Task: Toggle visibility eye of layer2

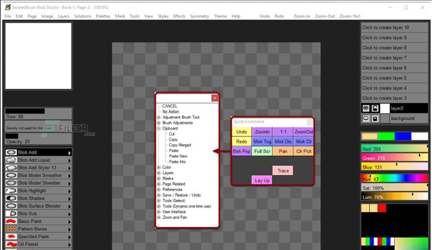Action: [366, 108]
